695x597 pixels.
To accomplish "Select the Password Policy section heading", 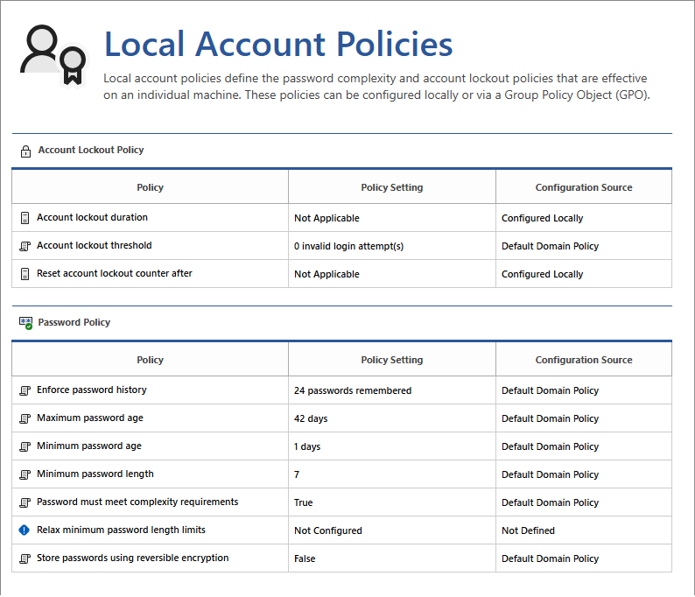I will click(x=74, y=322).
